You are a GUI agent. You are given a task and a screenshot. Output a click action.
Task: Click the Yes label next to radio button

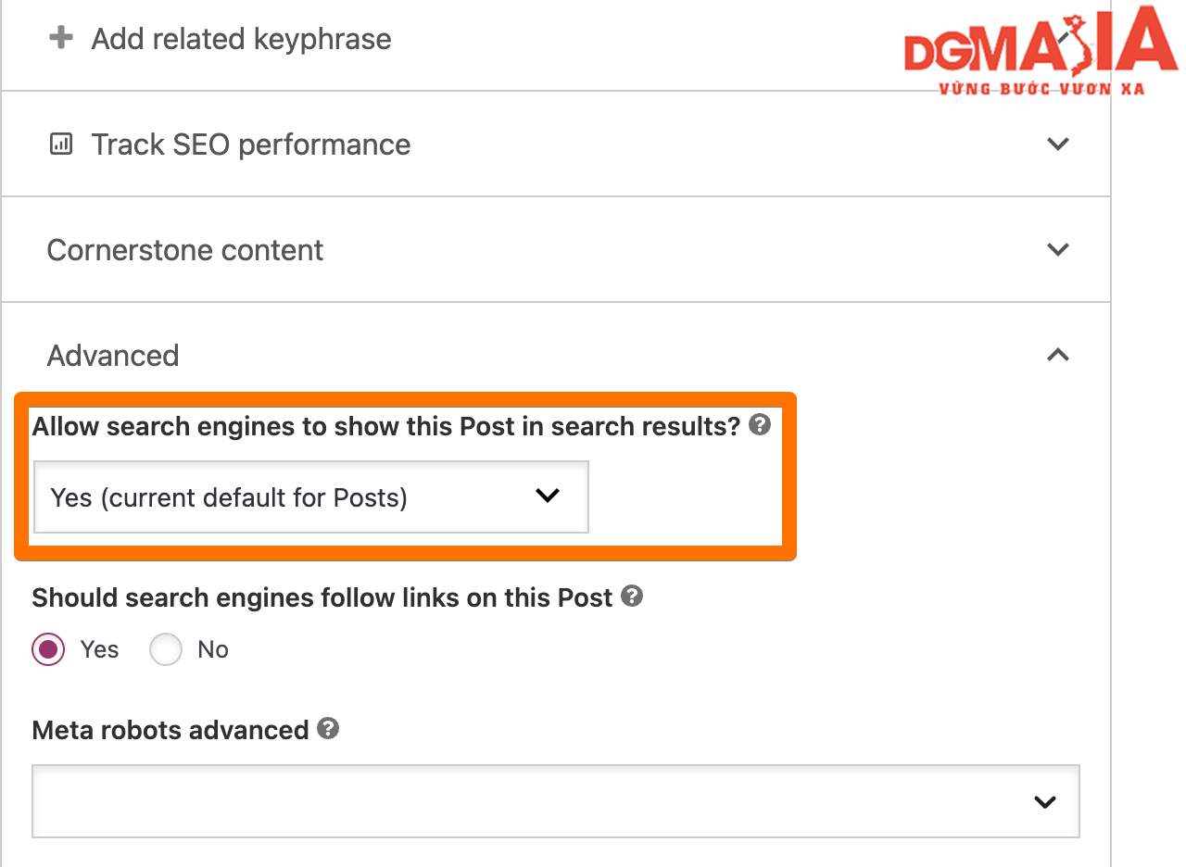[x=99, y=649]
